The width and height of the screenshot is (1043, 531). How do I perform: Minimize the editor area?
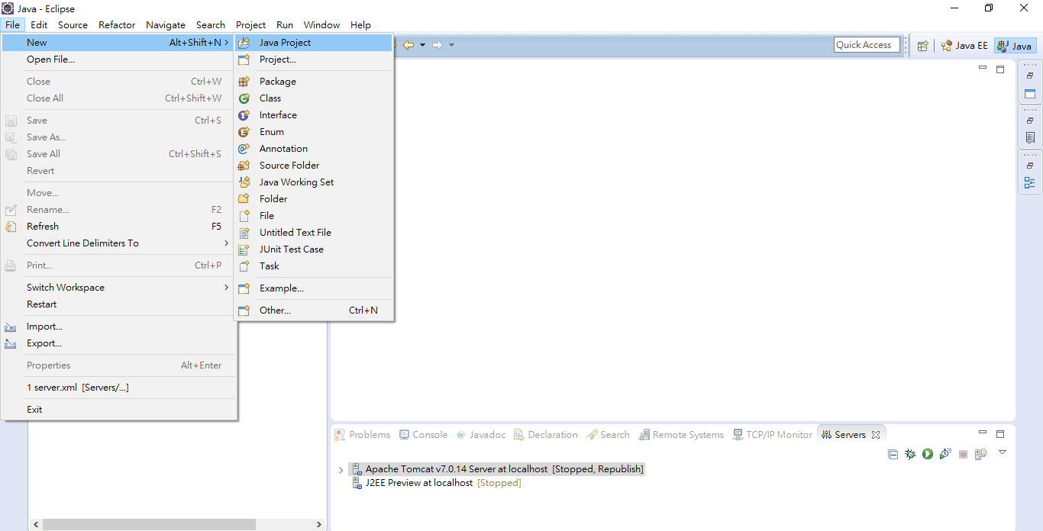(983, 69)
